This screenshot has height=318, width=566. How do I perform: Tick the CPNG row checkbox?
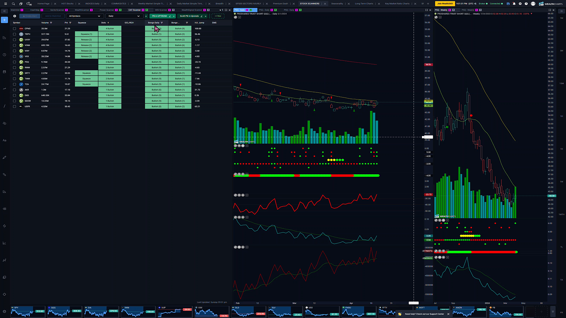point(14,29)
